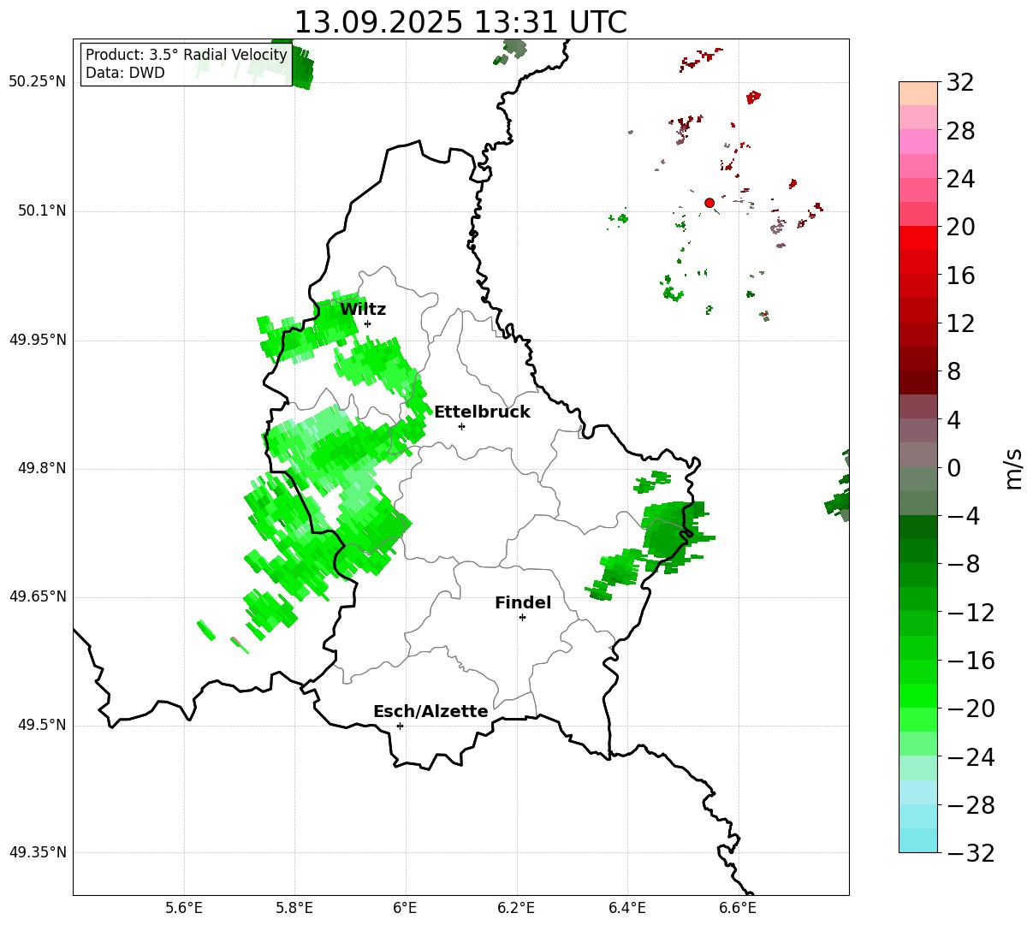1033x925 pixels.
Task: Select the Findel city label
Action: [x=523, y=603]
